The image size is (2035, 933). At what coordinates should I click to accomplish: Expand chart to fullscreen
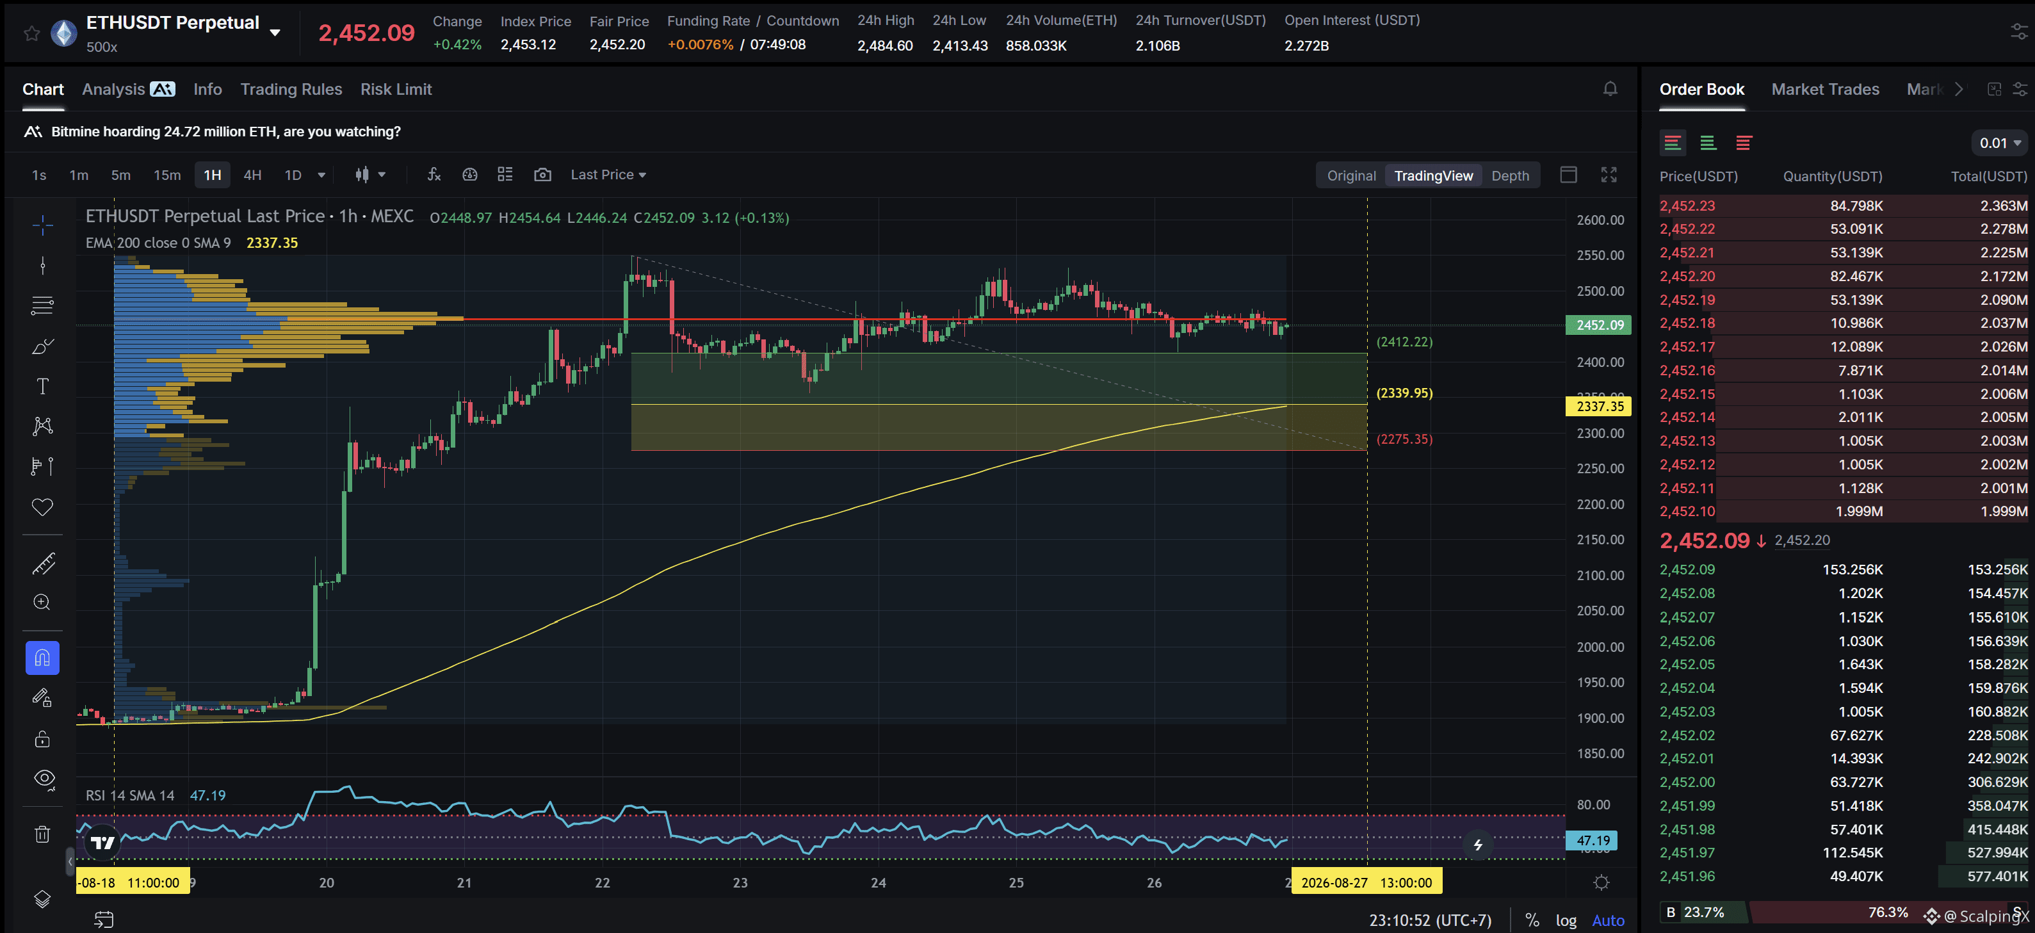pyautogui.click(x=1609, y=175)
